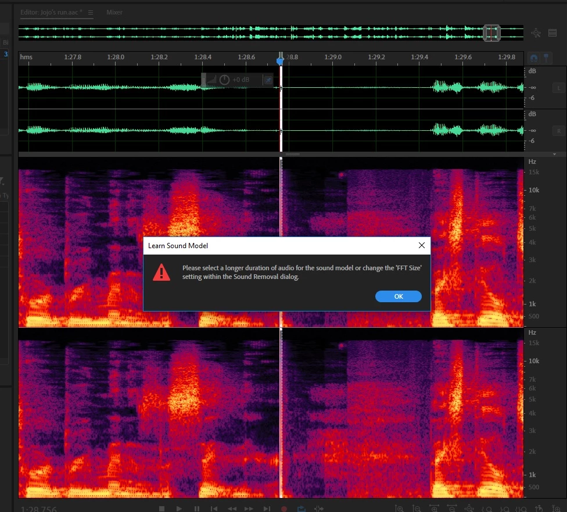The width and height of the screenshot is (567, 512).
Task: Click the Zoom In amplitude icon
Action: pyautogui.click(x=399, y=509)
